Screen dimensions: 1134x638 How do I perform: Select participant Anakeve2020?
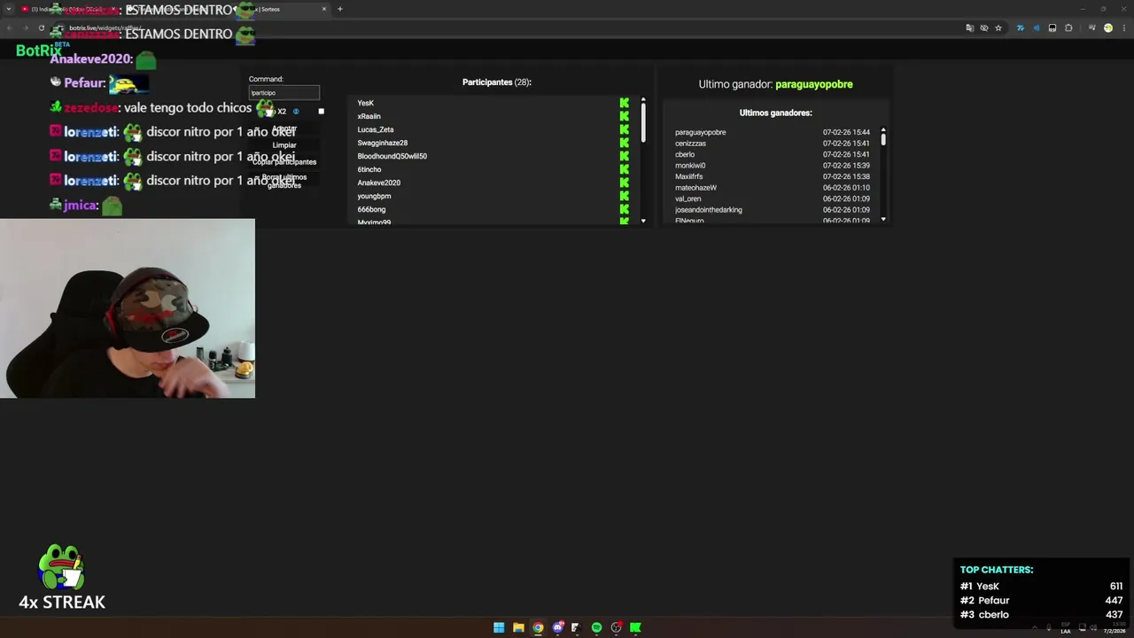379,183
